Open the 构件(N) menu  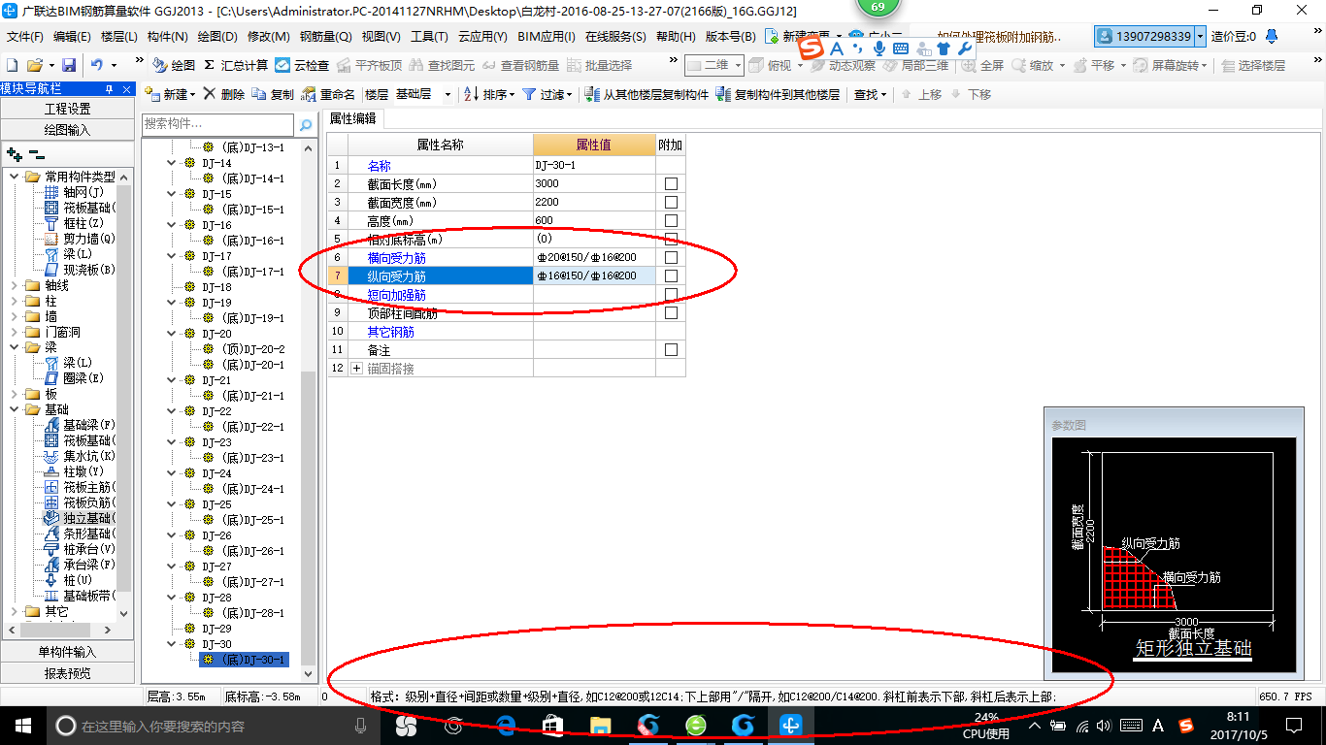tap(167, 36)
